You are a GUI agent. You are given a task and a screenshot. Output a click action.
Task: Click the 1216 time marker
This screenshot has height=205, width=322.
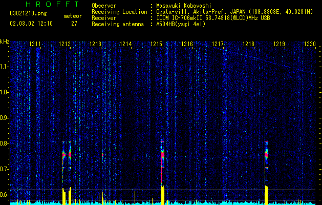pos(187,44)
